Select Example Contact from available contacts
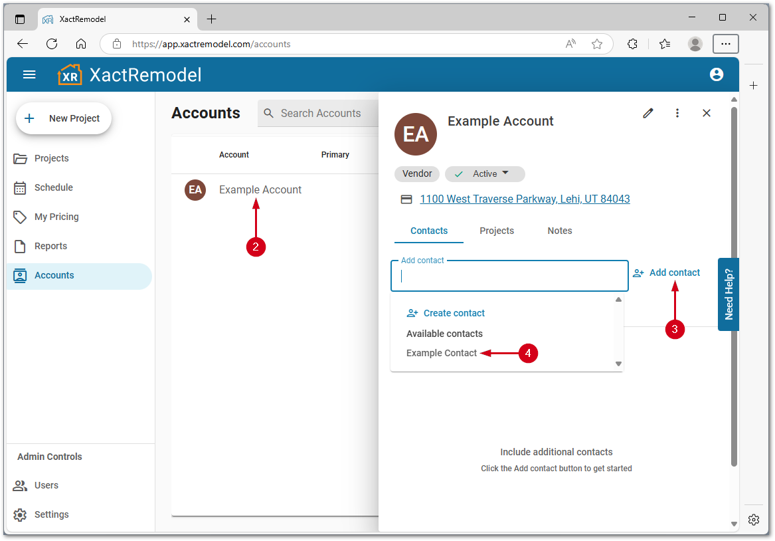The height and width of the screenshot is (541, 775). (442, 354)
